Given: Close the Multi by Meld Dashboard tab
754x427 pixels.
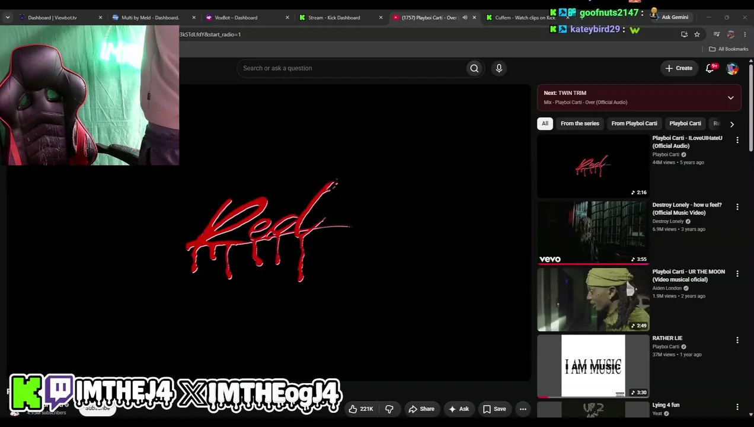Looking at the screenshot, I should point(194,18).
